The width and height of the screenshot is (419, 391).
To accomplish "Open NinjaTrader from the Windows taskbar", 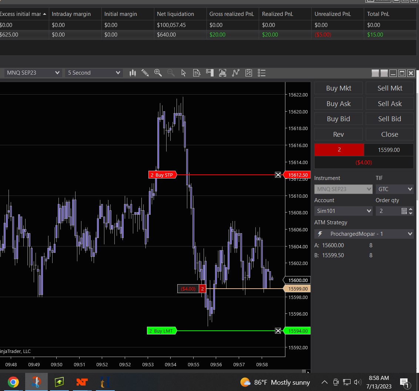I will [x=82, y=382].
